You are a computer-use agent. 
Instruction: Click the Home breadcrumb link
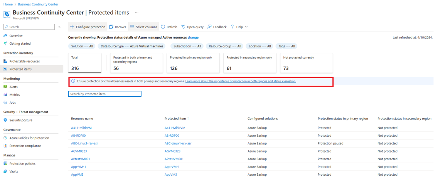pyautogui.click(x=8, y=5)
